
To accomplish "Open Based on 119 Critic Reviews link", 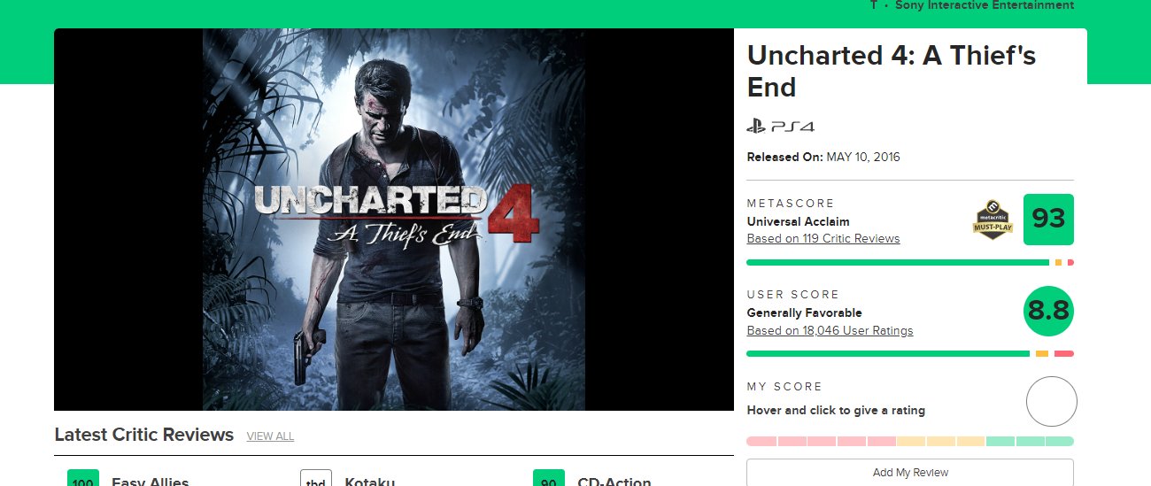I will 823,239.
